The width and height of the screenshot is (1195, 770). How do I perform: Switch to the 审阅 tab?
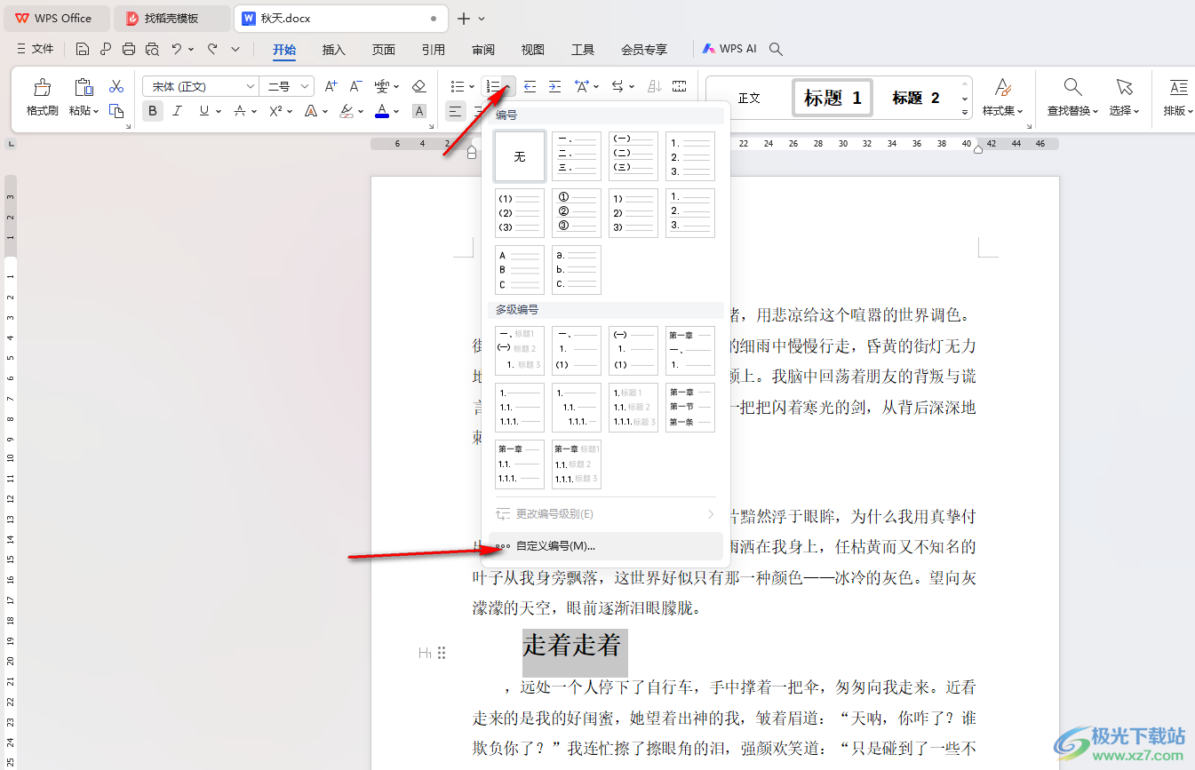tap(483, 50)
